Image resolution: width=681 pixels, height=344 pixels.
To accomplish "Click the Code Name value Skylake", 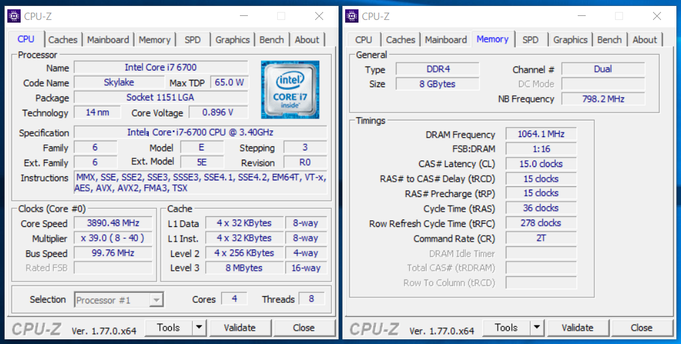I will [119, 83].
